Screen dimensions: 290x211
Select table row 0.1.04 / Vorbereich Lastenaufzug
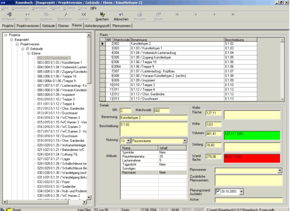click(178, 53)
